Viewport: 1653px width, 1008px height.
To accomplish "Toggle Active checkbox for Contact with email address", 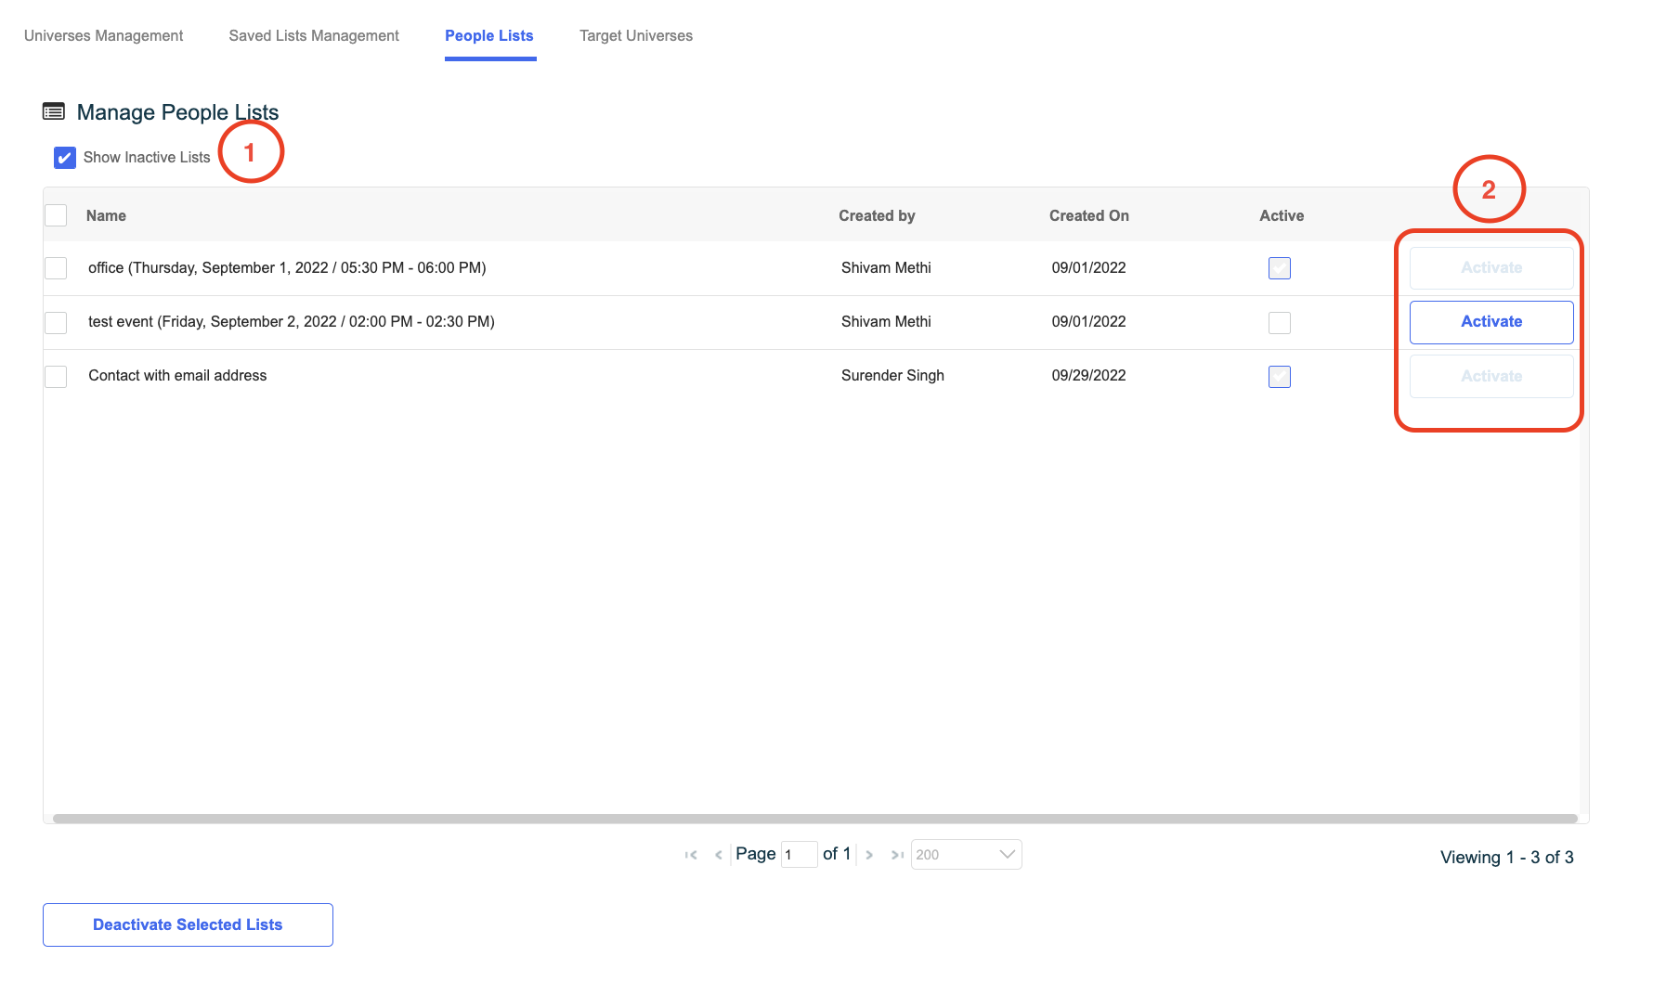I will (x=1280, y=376).
